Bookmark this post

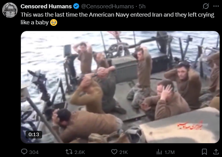204,152
